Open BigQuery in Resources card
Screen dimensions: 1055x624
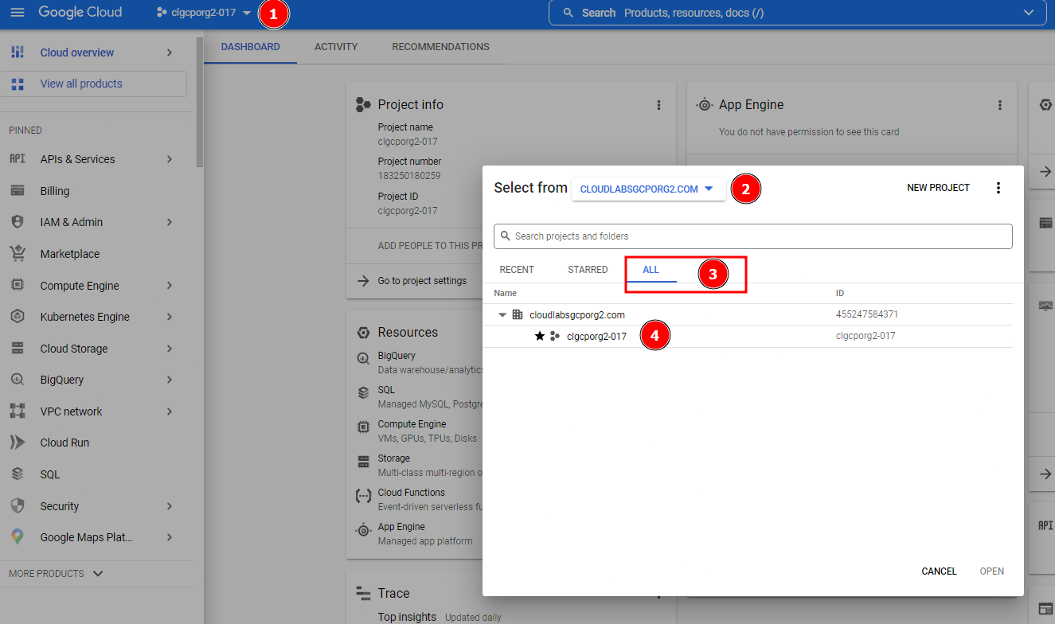click(x=397, y=356)
